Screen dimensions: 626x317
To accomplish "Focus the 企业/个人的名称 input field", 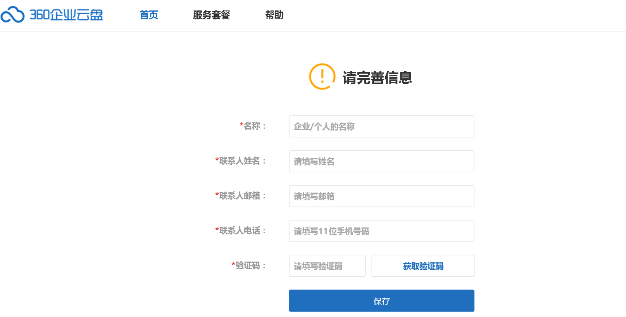I will (x=381, y=126).
